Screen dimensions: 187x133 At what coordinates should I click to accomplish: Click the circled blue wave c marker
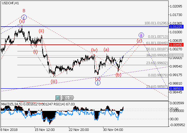click(24, 18)
